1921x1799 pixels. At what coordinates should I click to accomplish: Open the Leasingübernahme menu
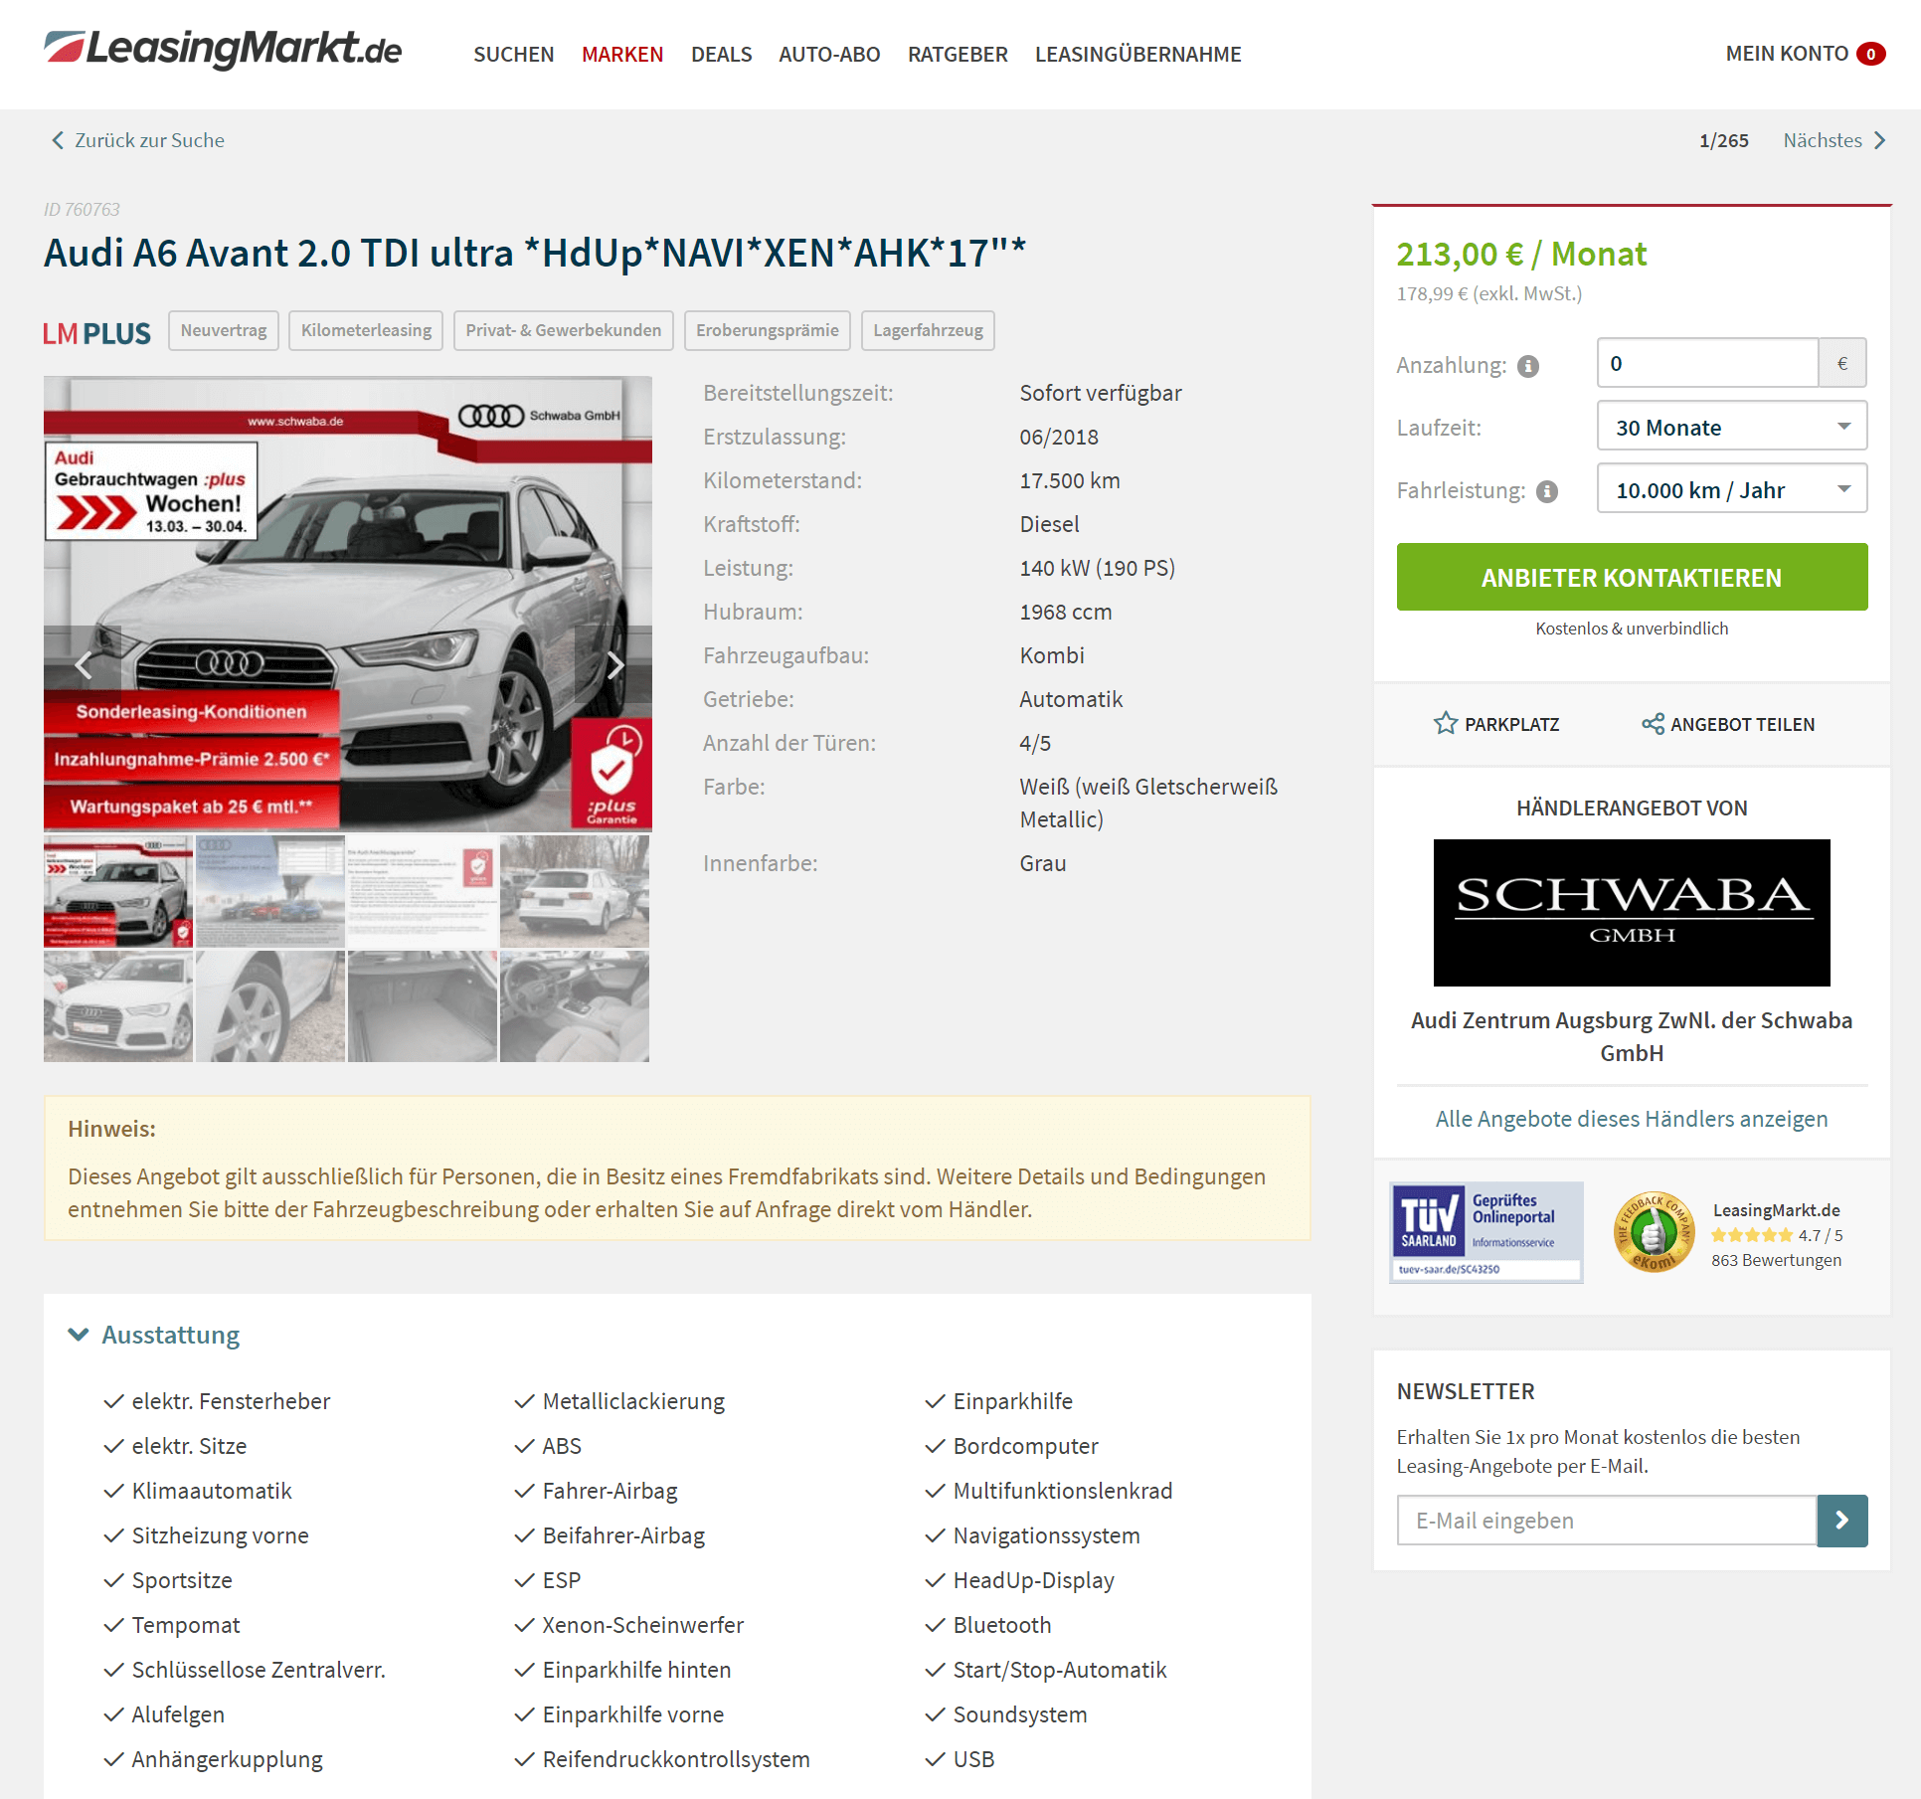1137,54
